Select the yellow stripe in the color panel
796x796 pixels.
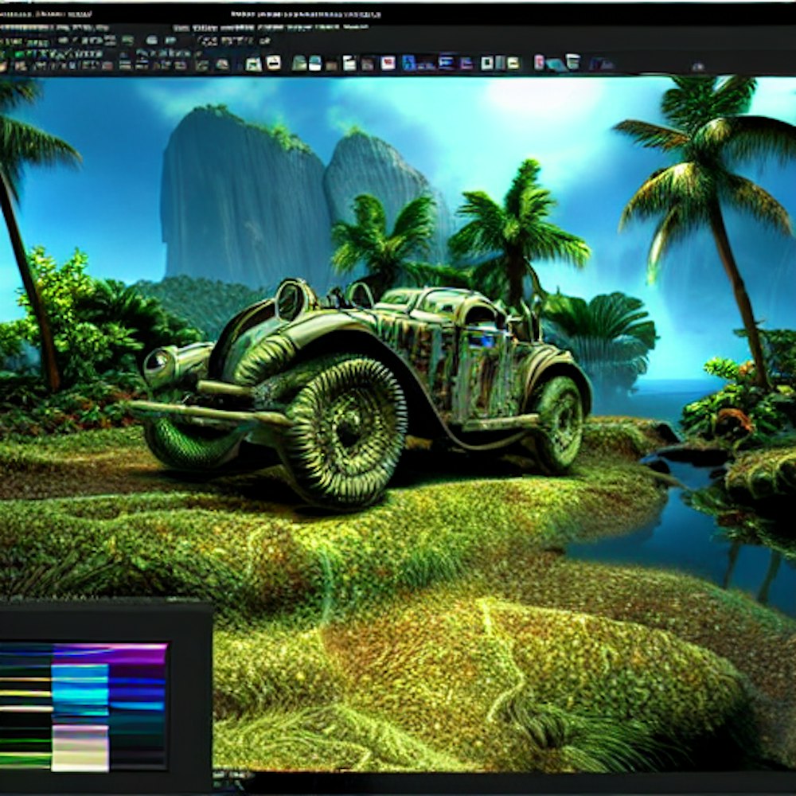25,693
